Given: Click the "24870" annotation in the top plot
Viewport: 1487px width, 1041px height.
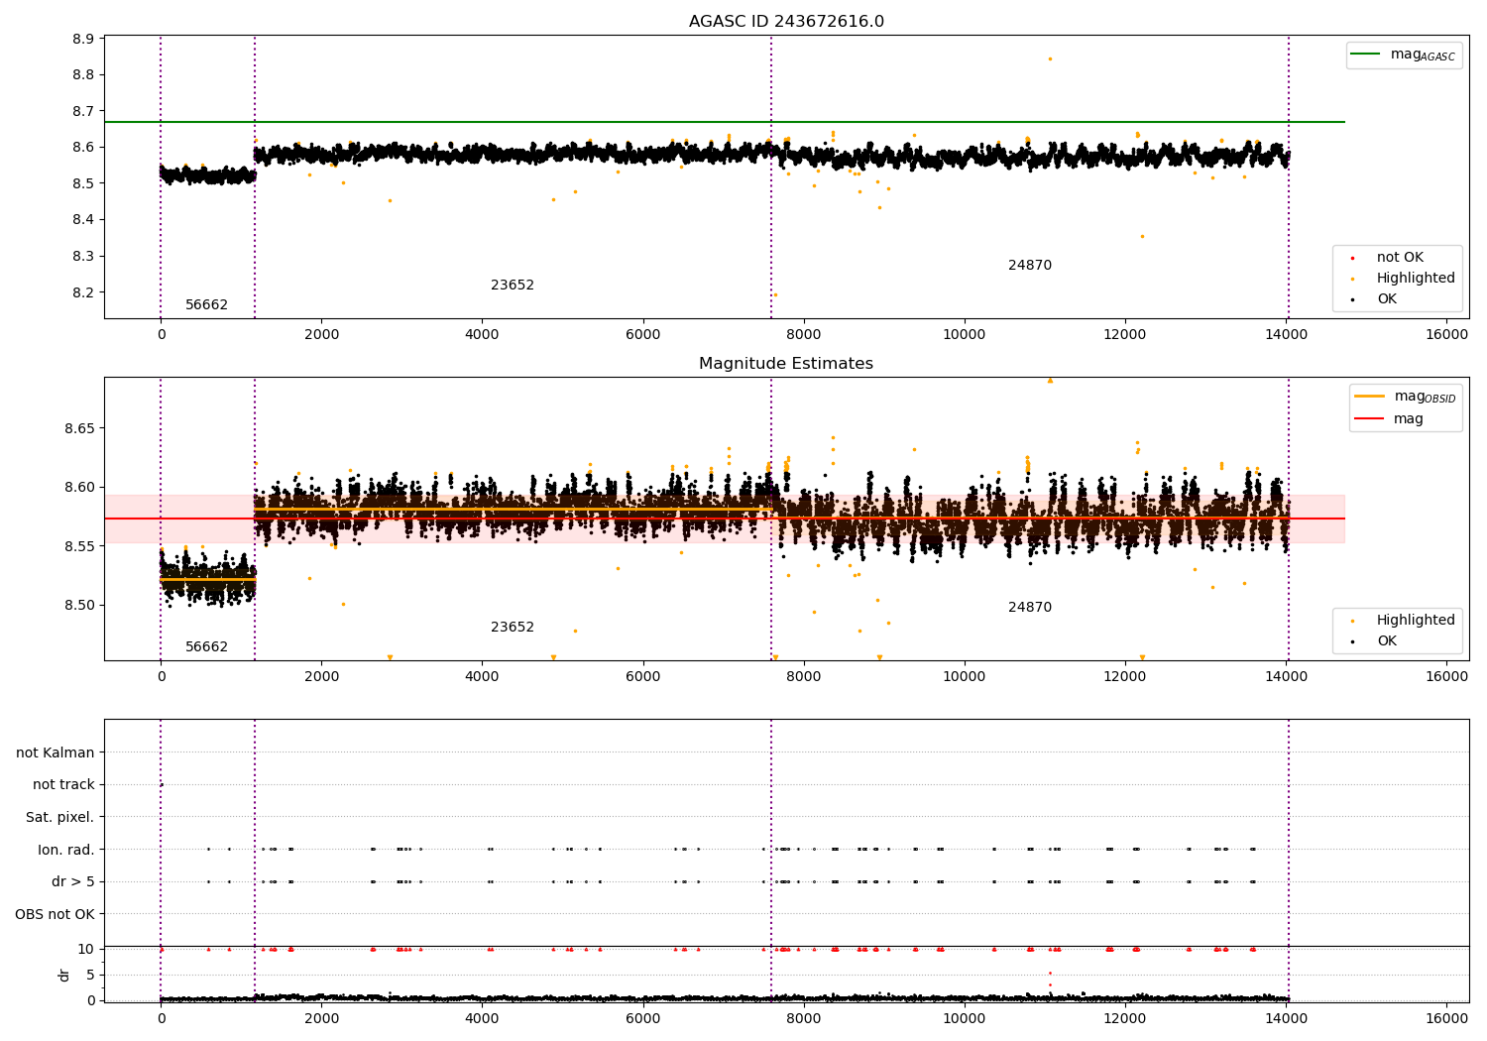Looking at the screenshot, I should (1030, 266).
